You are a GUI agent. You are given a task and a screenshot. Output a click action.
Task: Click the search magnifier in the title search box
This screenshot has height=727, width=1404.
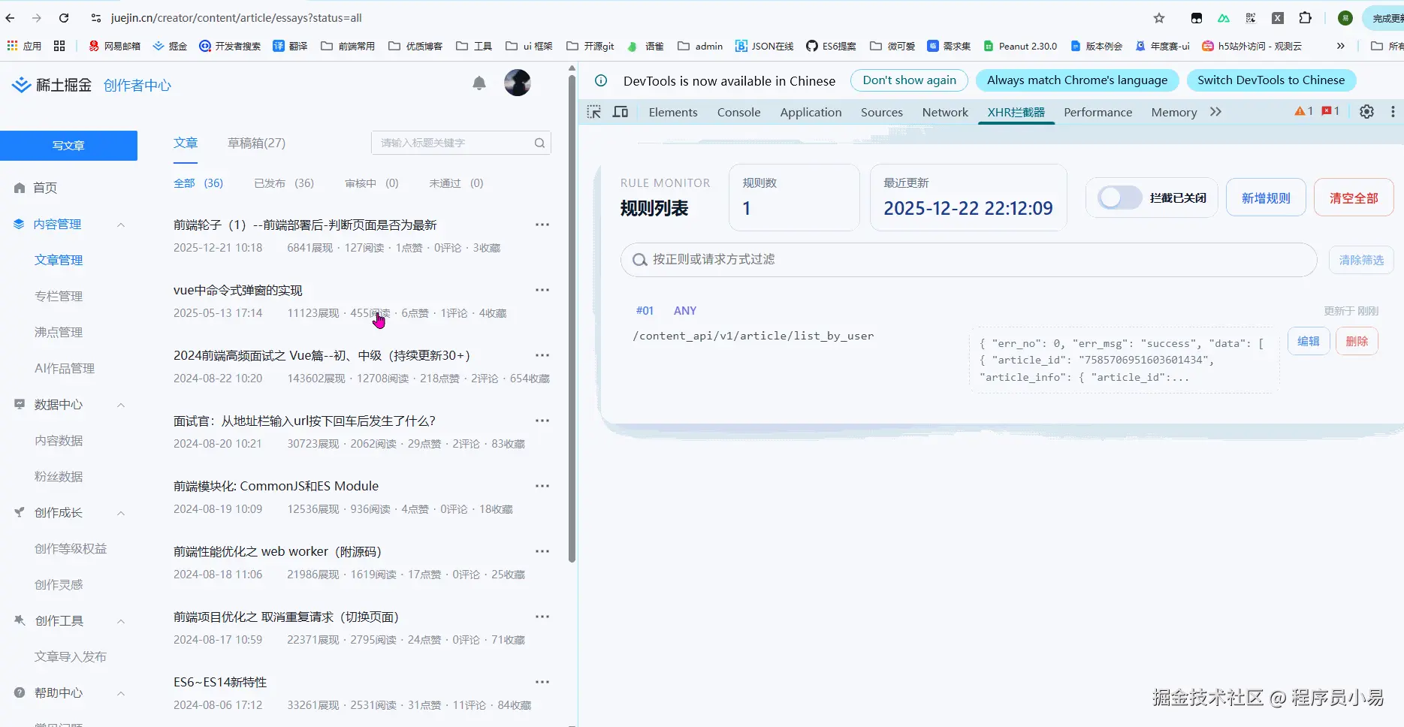click(x=539, y=143)
